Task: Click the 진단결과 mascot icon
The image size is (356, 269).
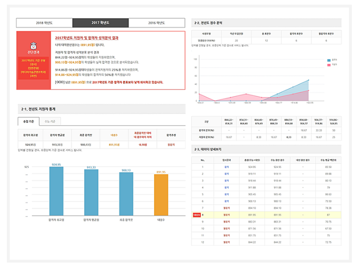Action: pyautogui.click(x=33, y=46)
